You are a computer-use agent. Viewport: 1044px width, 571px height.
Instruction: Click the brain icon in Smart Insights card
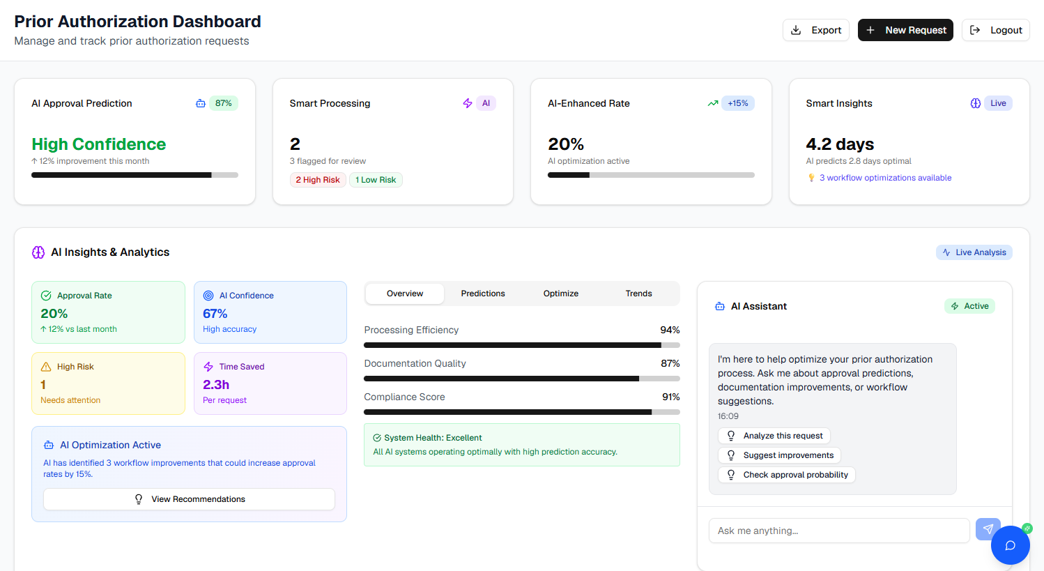(976, 103)
